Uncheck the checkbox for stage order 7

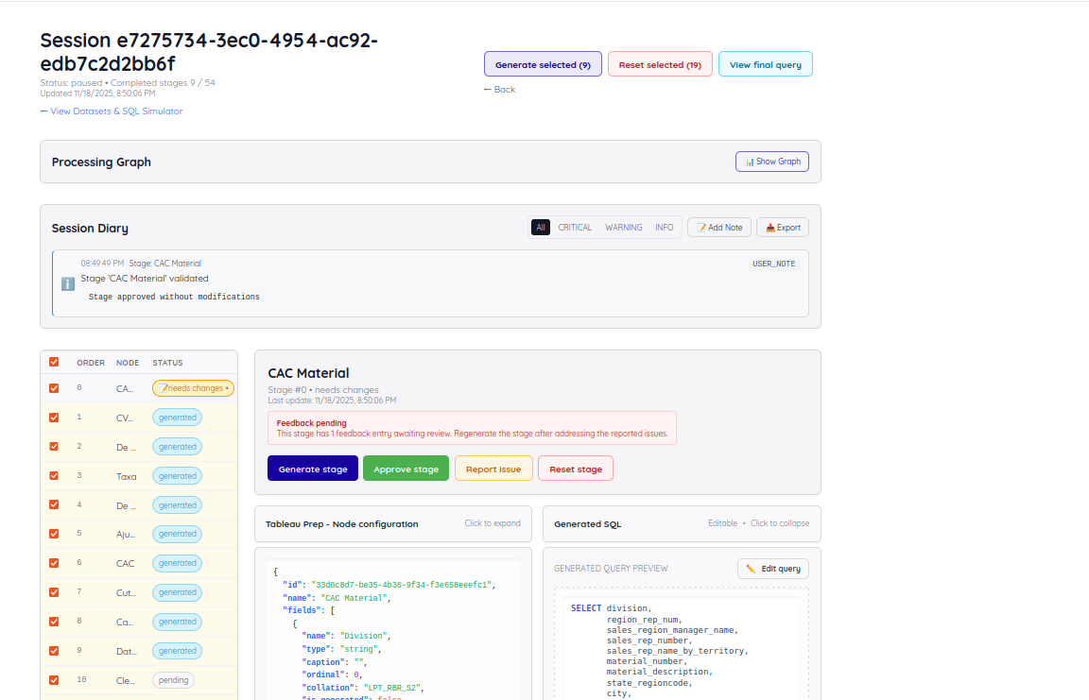54,592
